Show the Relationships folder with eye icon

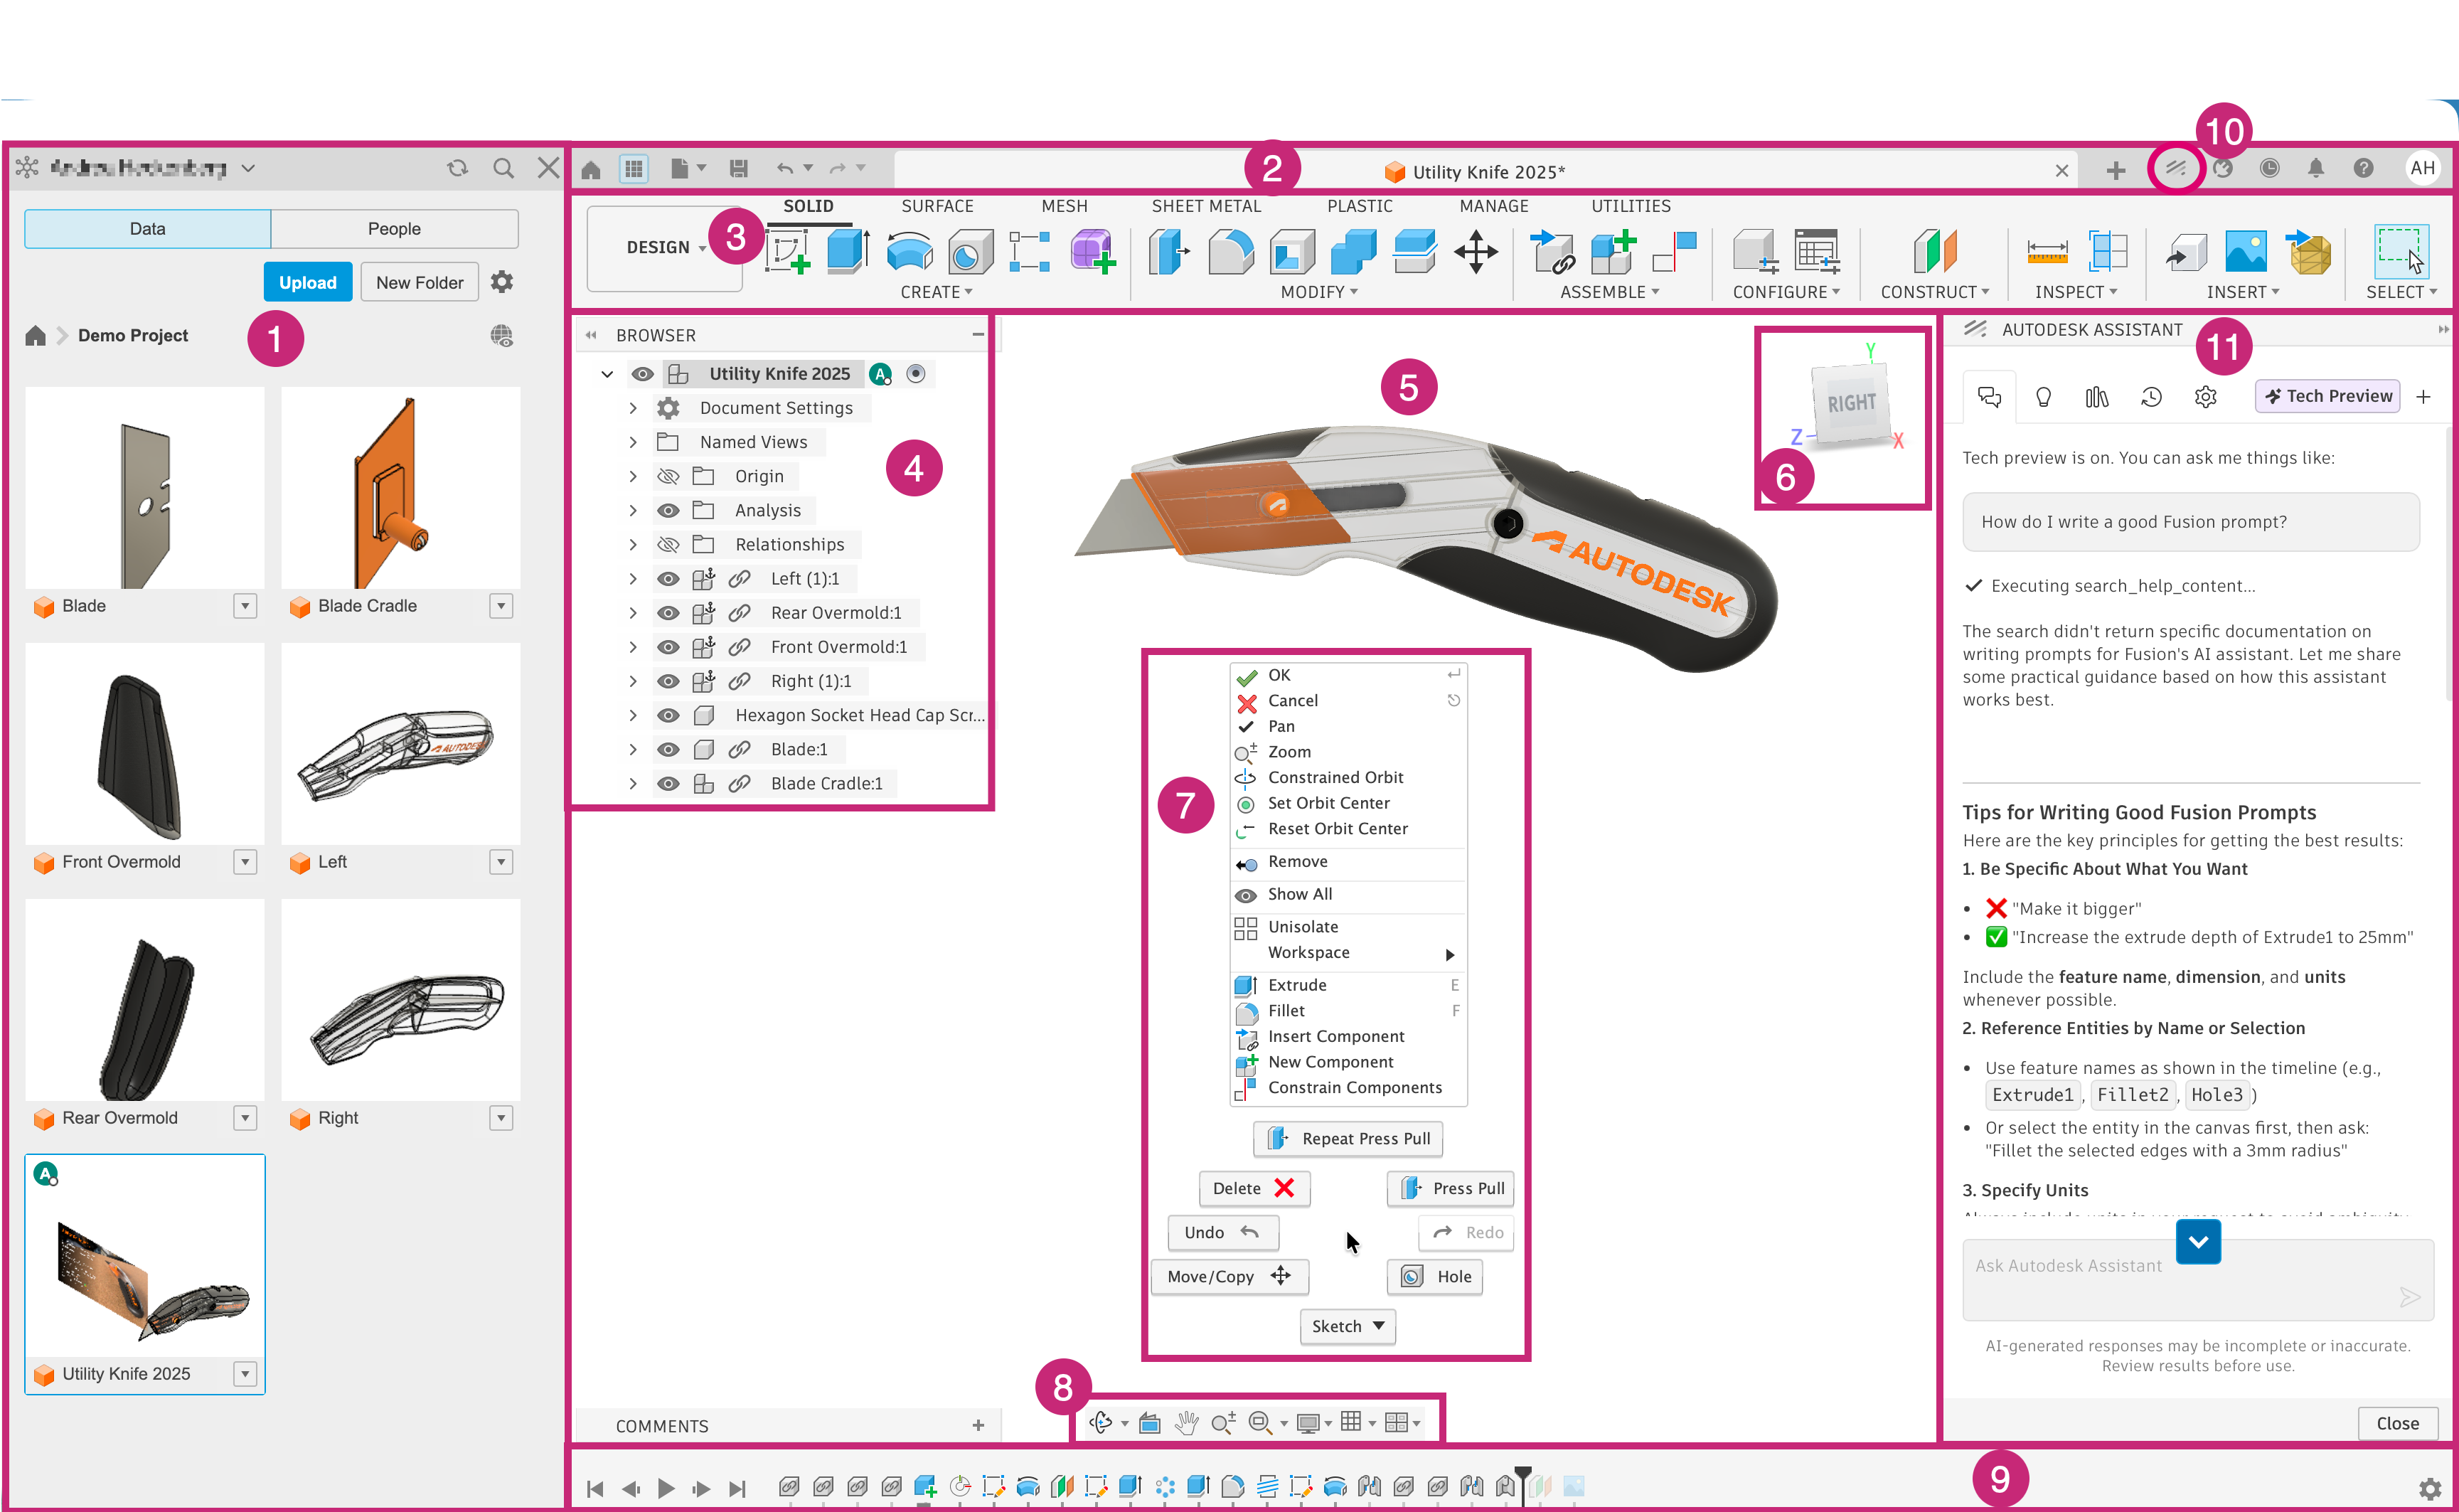(668, 544)
